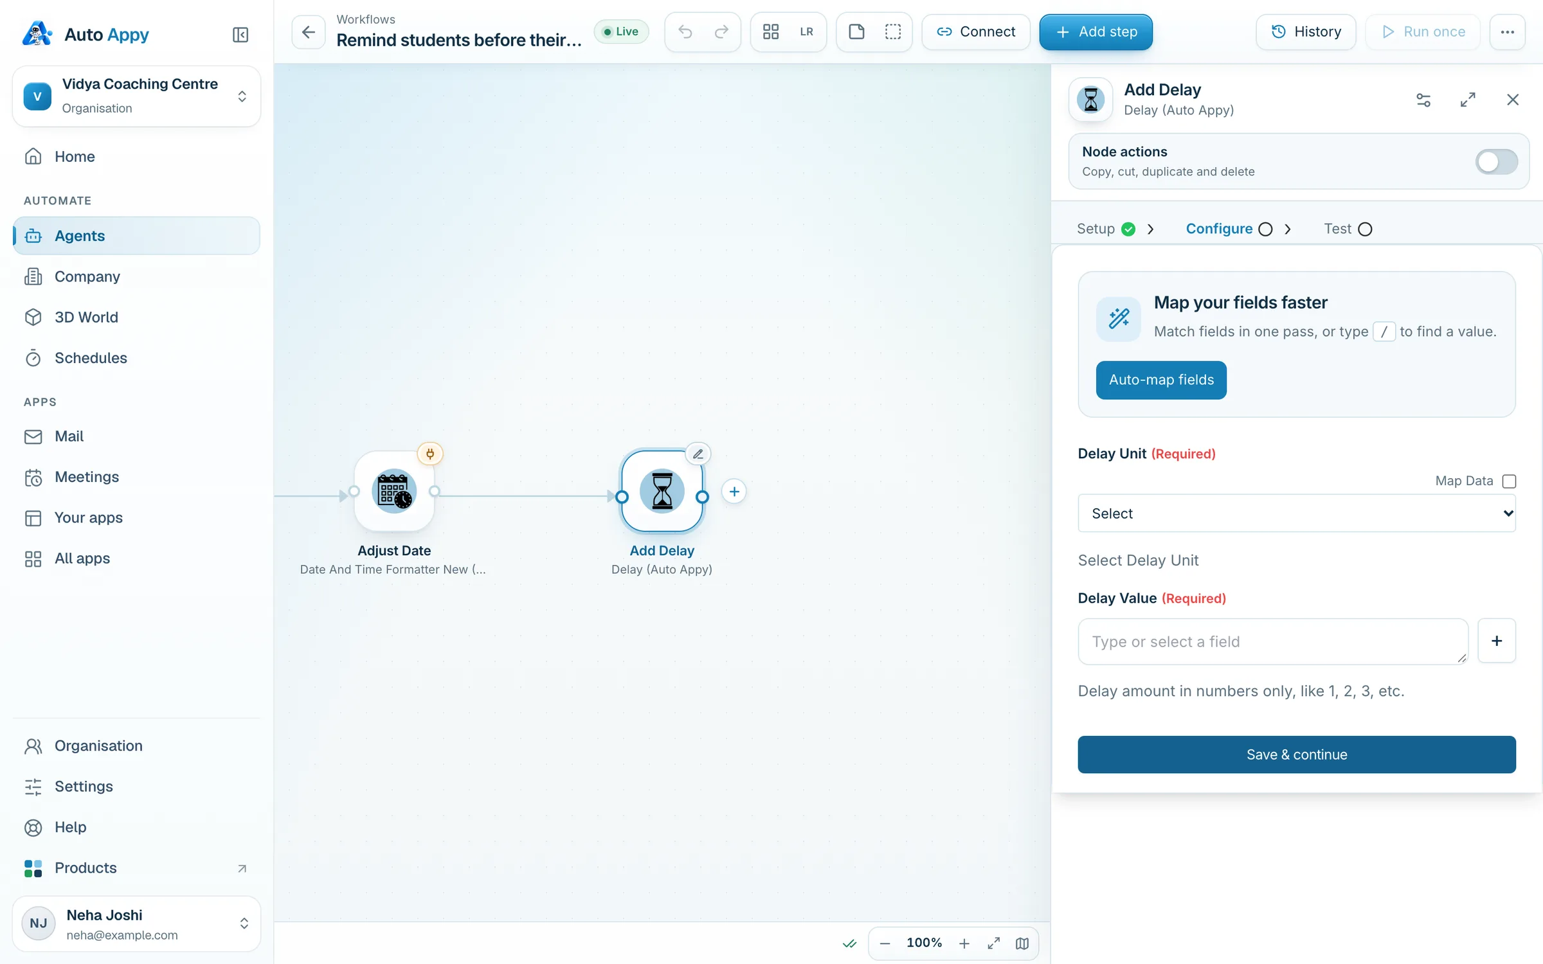This screenshot has width=1543, height=964.
Task: Click the Auto-map fields button
Action: click(1161, 380)
